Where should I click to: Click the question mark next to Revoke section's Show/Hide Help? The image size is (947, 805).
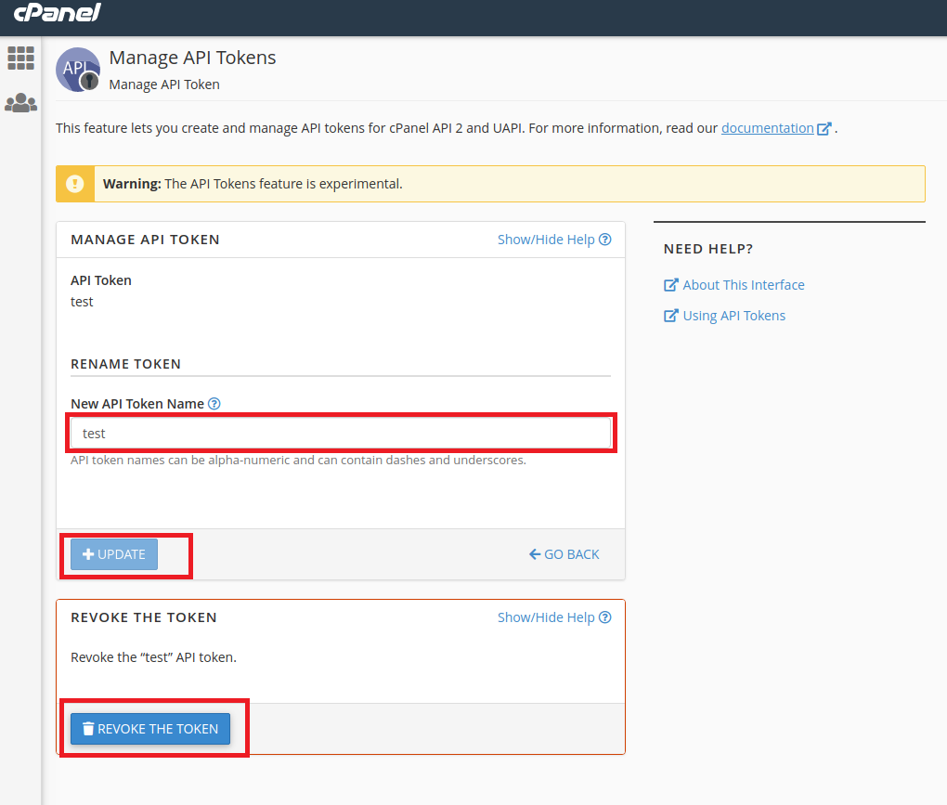tap(605, 617)
